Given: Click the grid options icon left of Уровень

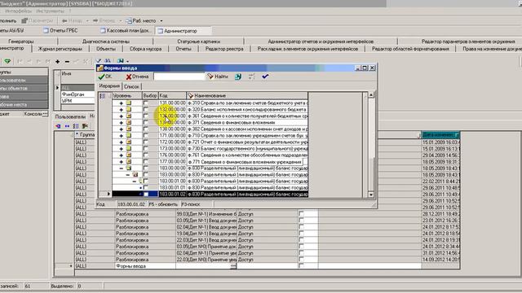Looking at the screenshot, I should tap(103, 96).
